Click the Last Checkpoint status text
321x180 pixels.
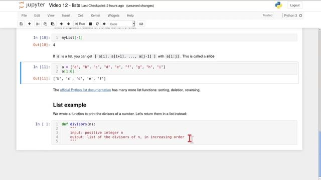pyautogui.click(x=102, y=5)
